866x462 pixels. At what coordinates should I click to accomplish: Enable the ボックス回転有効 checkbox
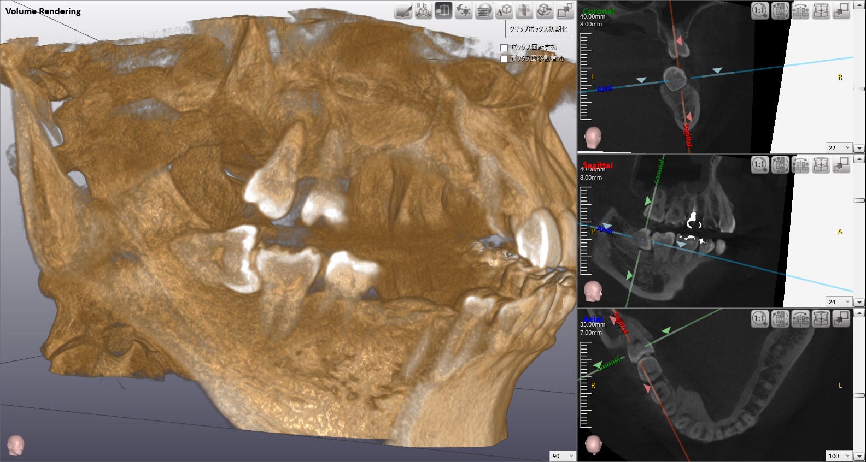tap(504, 48)
